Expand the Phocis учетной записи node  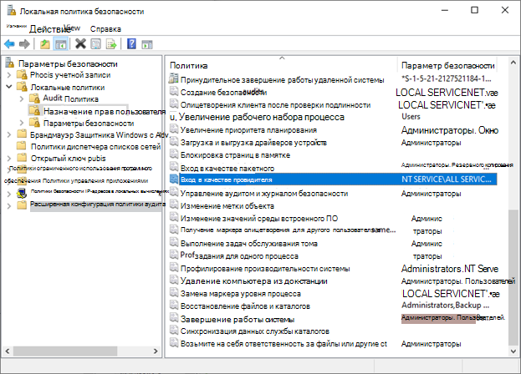pos(9,75)
